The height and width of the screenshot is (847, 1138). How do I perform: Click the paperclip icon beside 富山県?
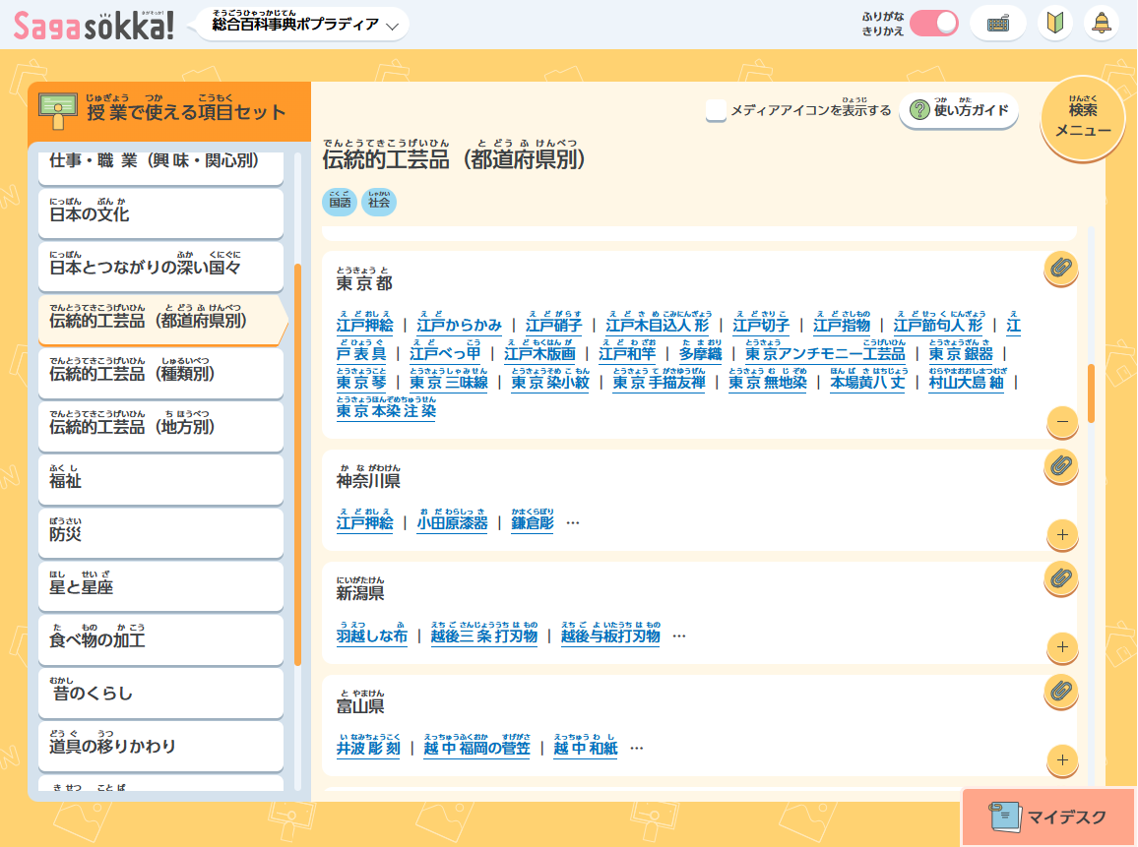click(1060, 691)
